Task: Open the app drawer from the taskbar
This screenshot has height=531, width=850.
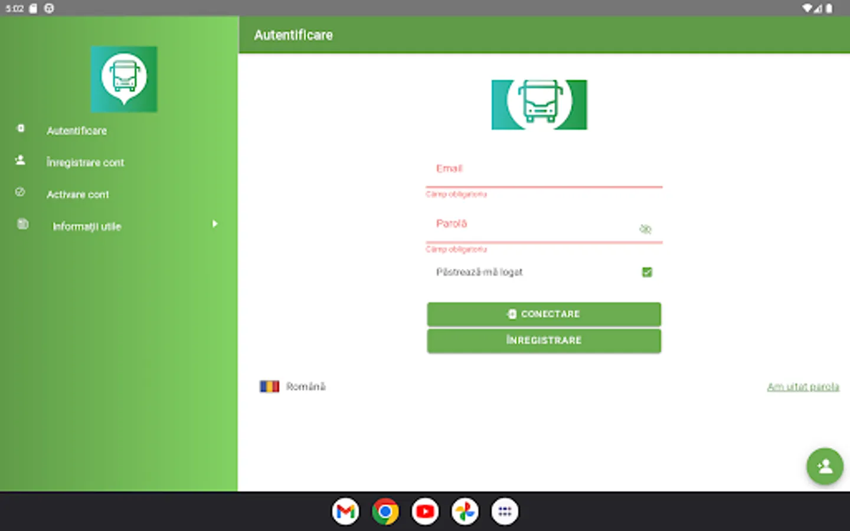Action: pos(505,511)
